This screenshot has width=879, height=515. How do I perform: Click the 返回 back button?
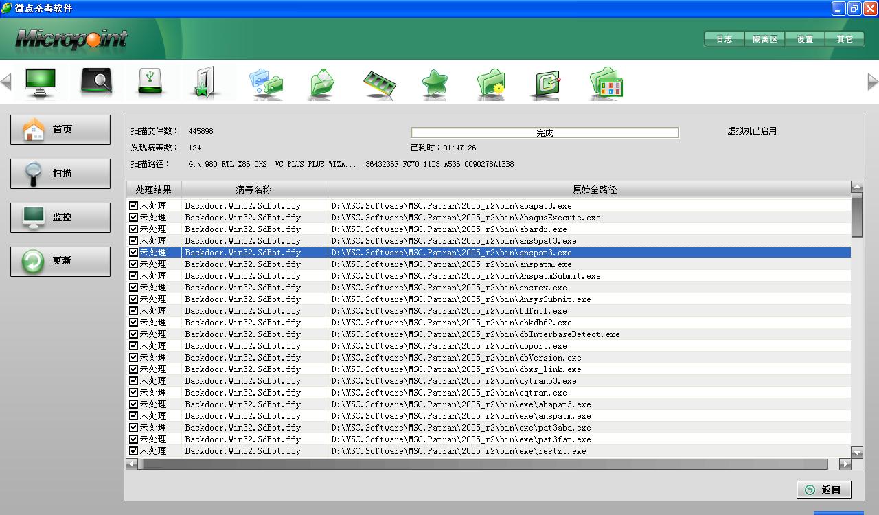[824, 490]
